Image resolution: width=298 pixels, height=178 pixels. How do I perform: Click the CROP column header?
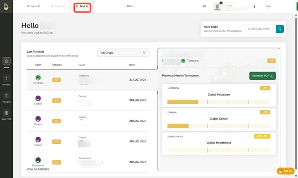pyautogui.click(x=38, y=65)
